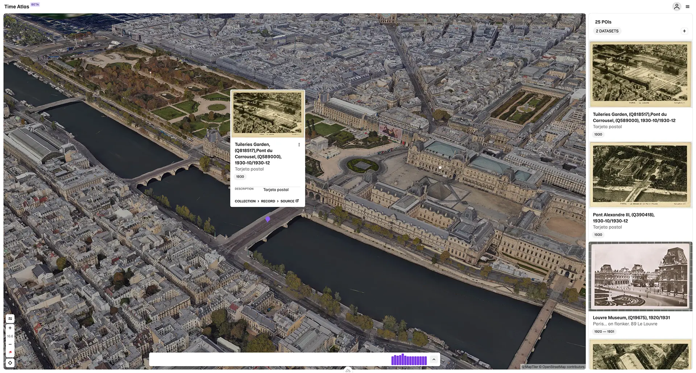The image size is (696, 373).
Task: Open the partially visible fourth postcard thumbnail
Action: tap(640, 355)
